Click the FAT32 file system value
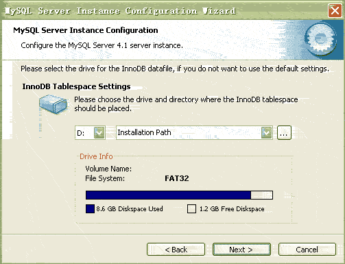The image size is (345, 264). (x=177, y=178)
